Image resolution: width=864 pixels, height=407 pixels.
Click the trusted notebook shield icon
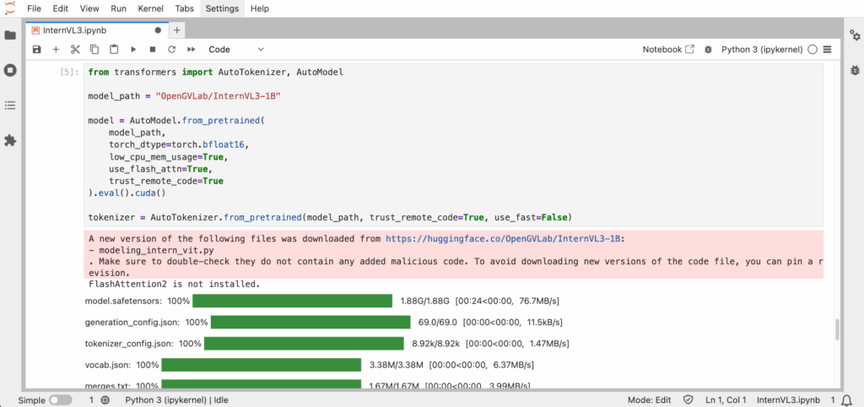688,400
